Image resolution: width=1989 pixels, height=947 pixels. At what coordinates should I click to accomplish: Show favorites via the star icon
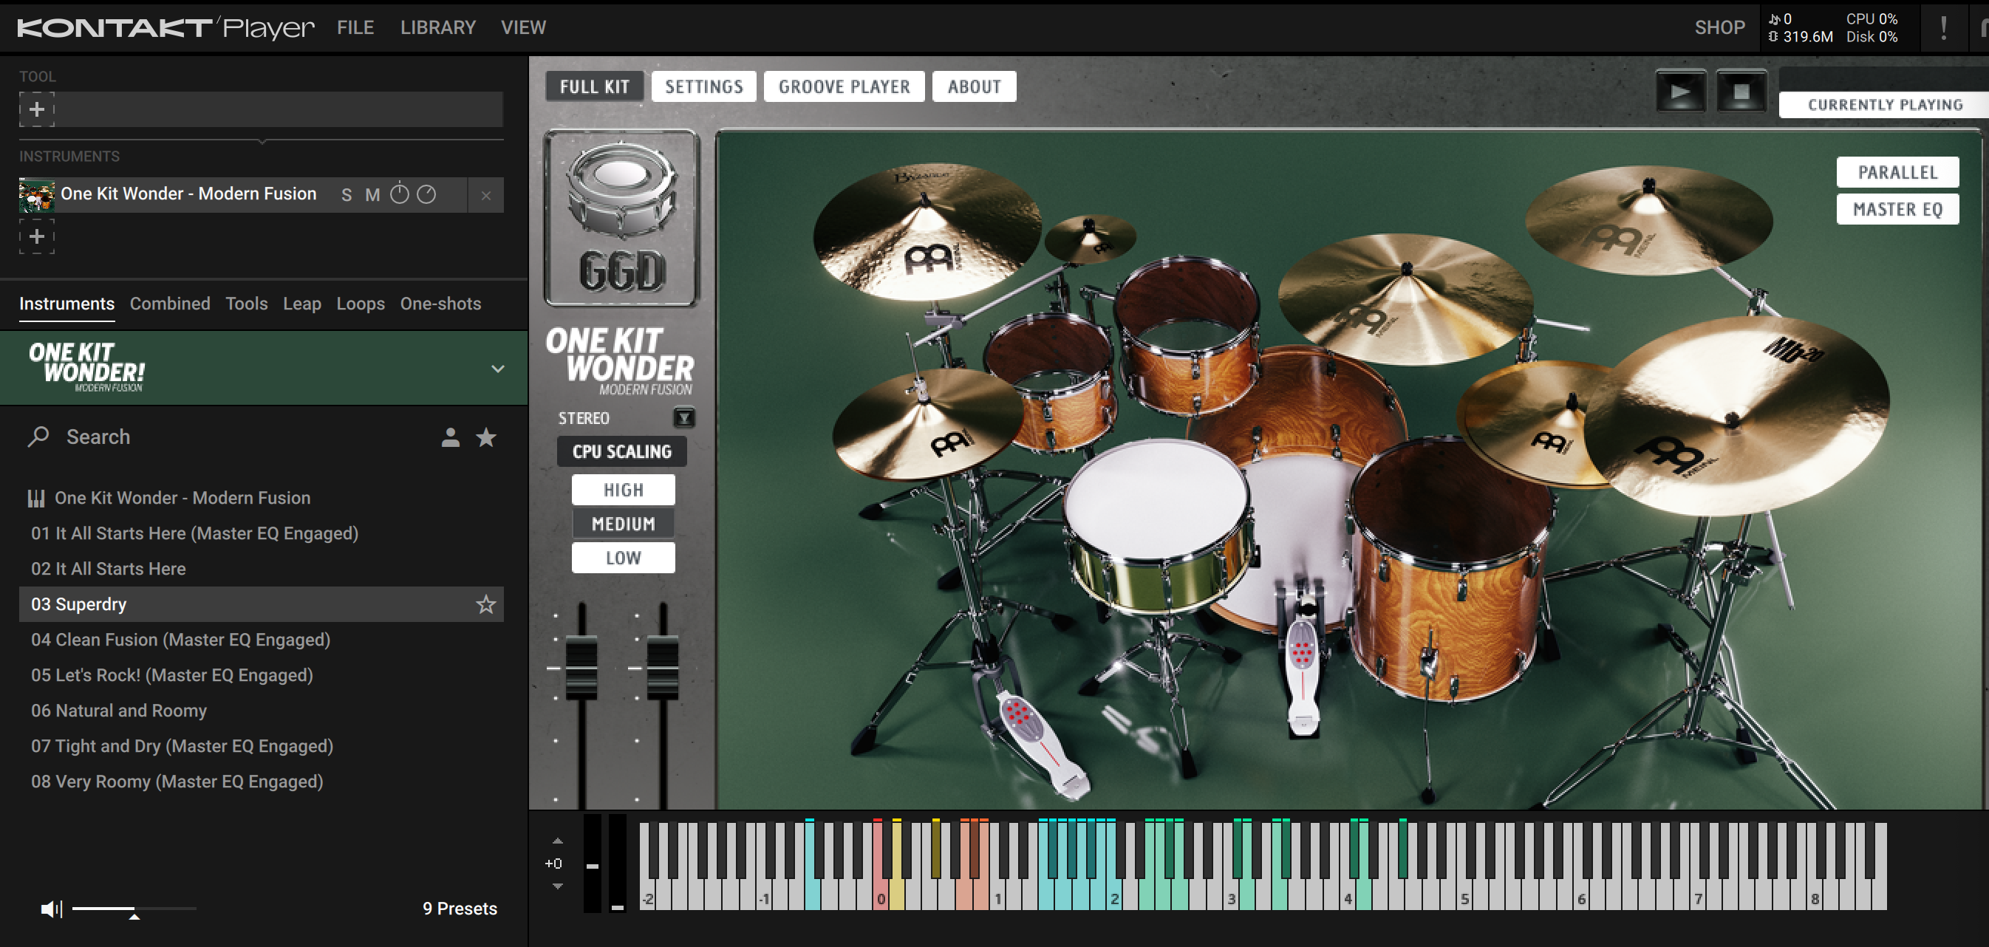[486, 437]
